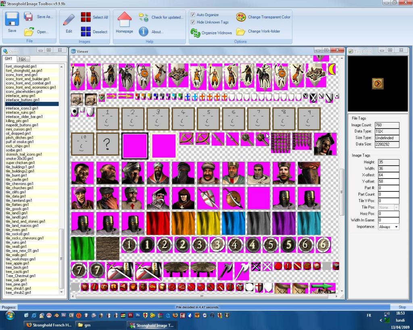Screen dimensions: 413x330
Task: Click the Edit pencil tool
Action: click(x=69, y=20)
